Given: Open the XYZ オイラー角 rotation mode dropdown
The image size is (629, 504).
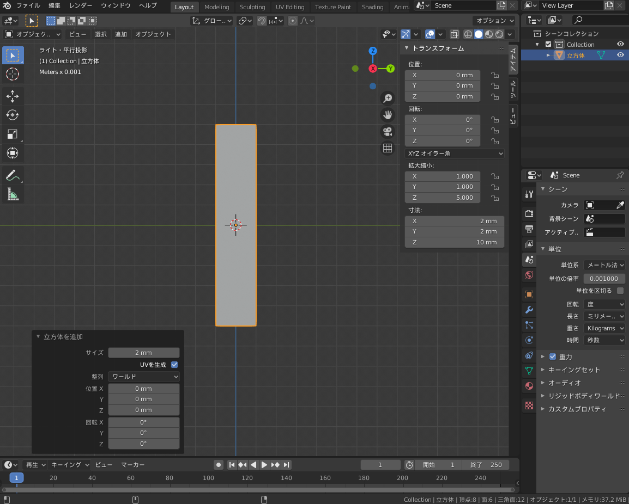Looking at the screenshot, I should coord(455,153).
